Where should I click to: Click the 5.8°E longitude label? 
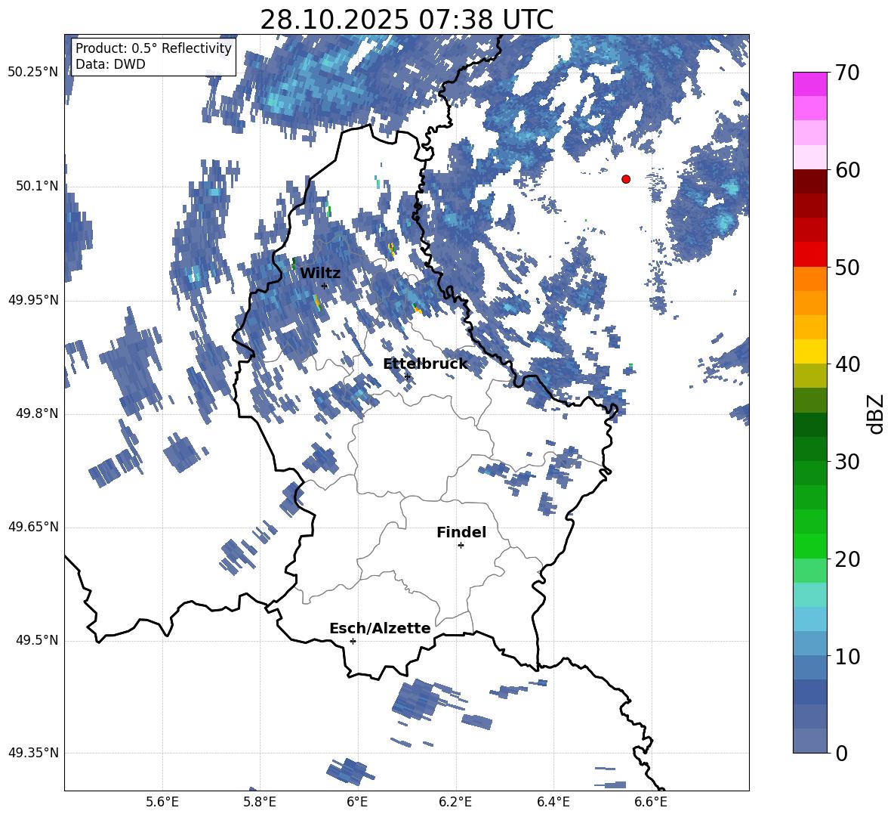pos(260,802)
